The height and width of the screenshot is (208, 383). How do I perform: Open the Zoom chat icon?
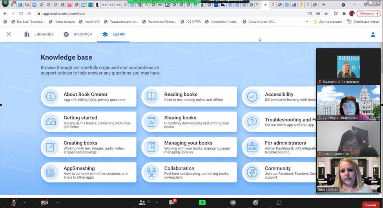click(171, 203)
